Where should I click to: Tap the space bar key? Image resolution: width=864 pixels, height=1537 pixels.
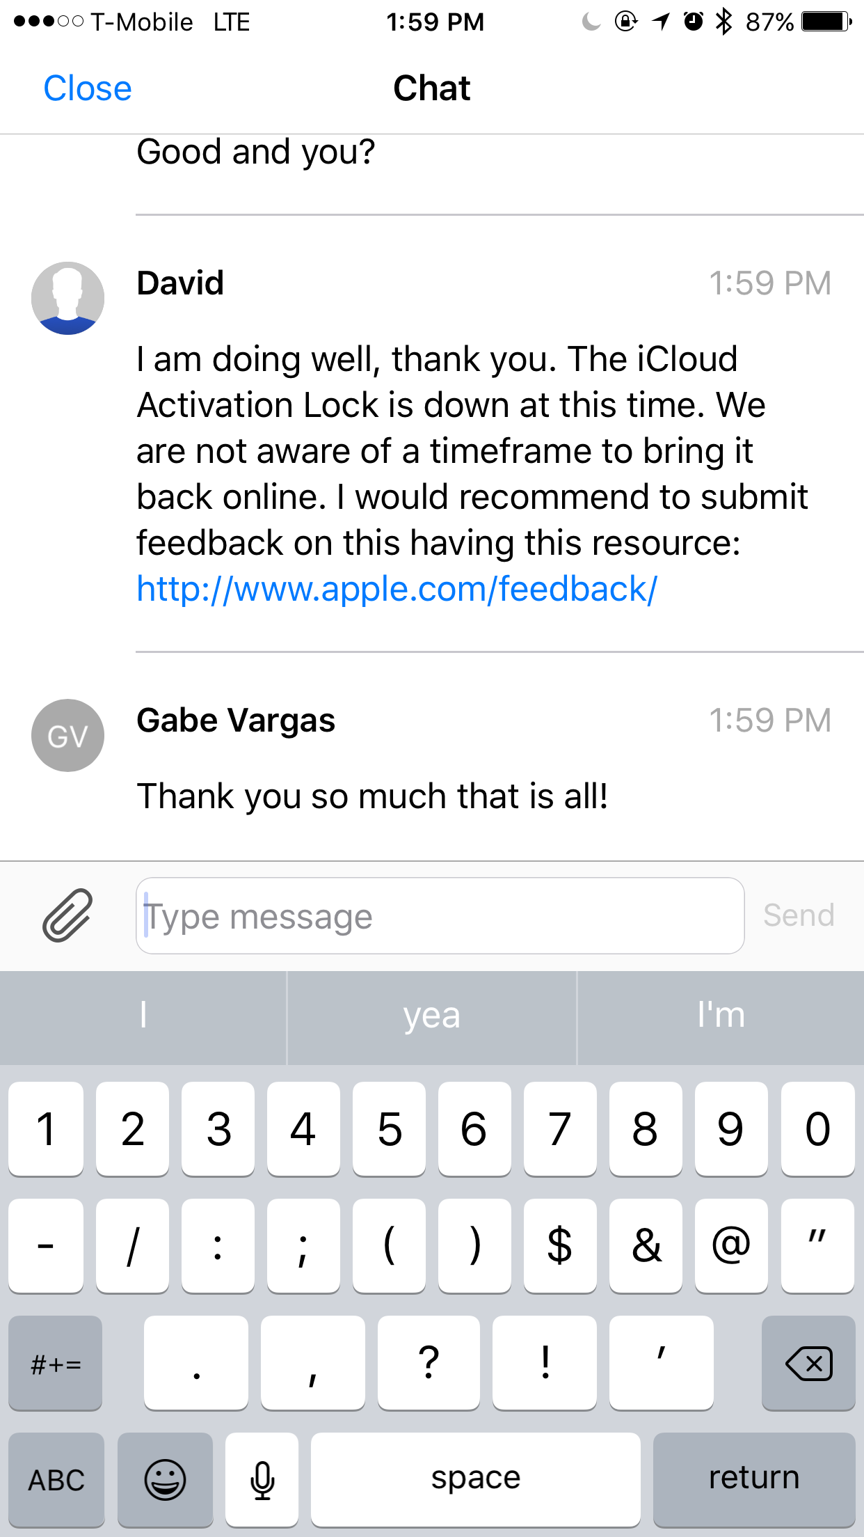click(476, 1479)
